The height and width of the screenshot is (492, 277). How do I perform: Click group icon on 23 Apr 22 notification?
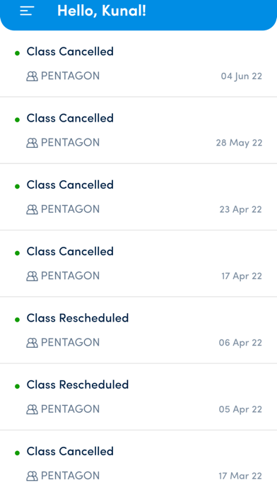32,209
